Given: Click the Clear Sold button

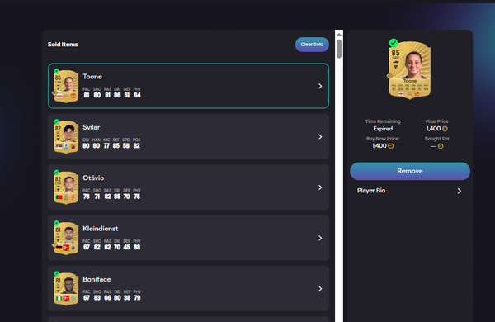Looking at the screenshot, I should [x=312, y=45].
